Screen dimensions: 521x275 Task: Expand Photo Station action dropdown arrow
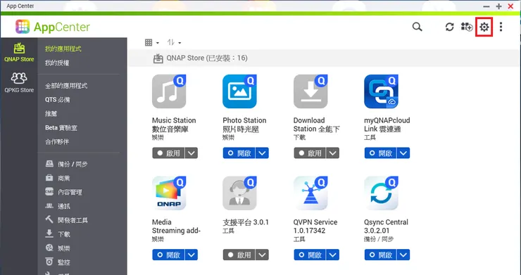(262, 153)
